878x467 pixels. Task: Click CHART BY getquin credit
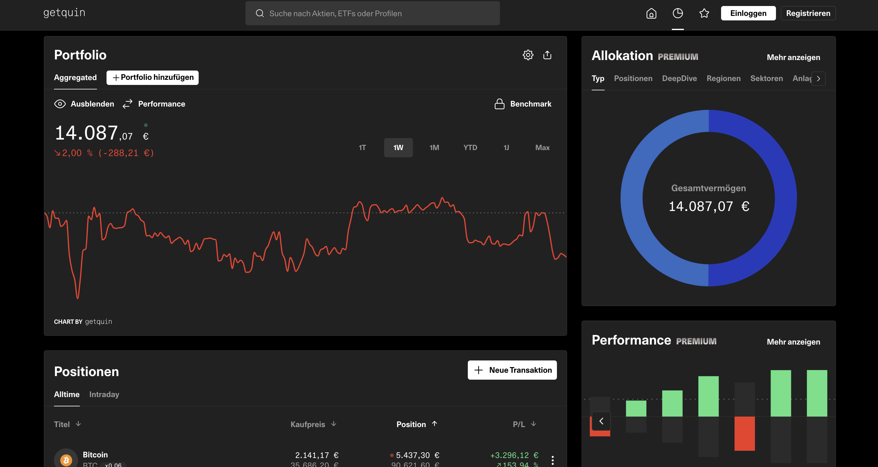click(83, 321)
